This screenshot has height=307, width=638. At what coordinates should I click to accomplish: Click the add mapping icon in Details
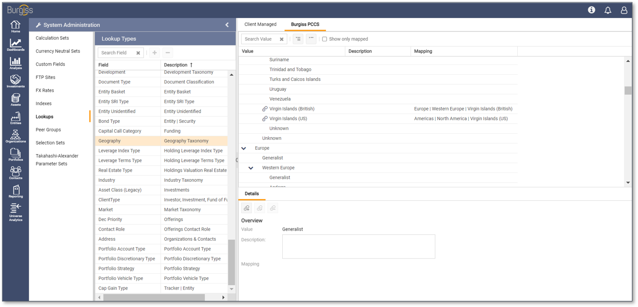(246, 208)
